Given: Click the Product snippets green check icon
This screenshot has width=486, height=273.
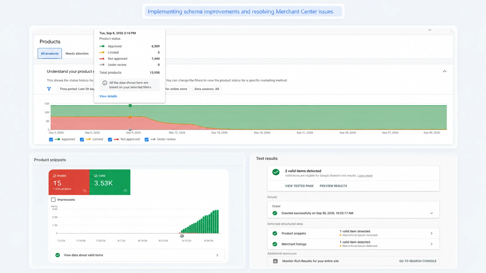Looking at the screenshot, I should (x=275, y=233).
